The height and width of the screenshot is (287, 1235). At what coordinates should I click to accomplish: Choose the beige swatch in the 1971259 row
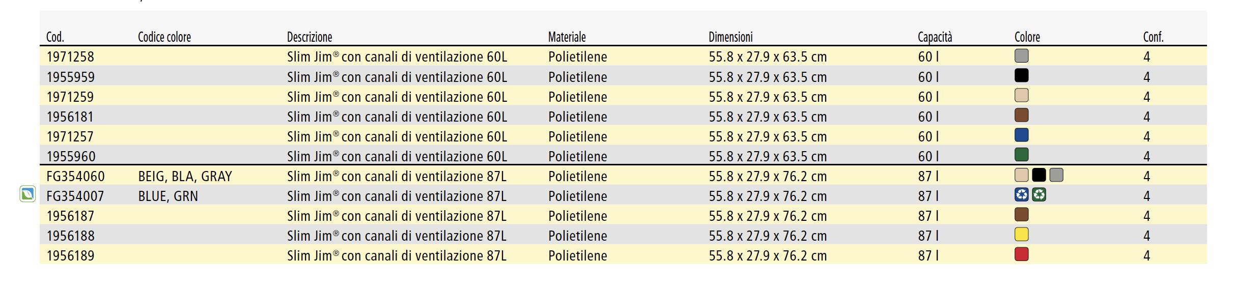click(1021, 95)
